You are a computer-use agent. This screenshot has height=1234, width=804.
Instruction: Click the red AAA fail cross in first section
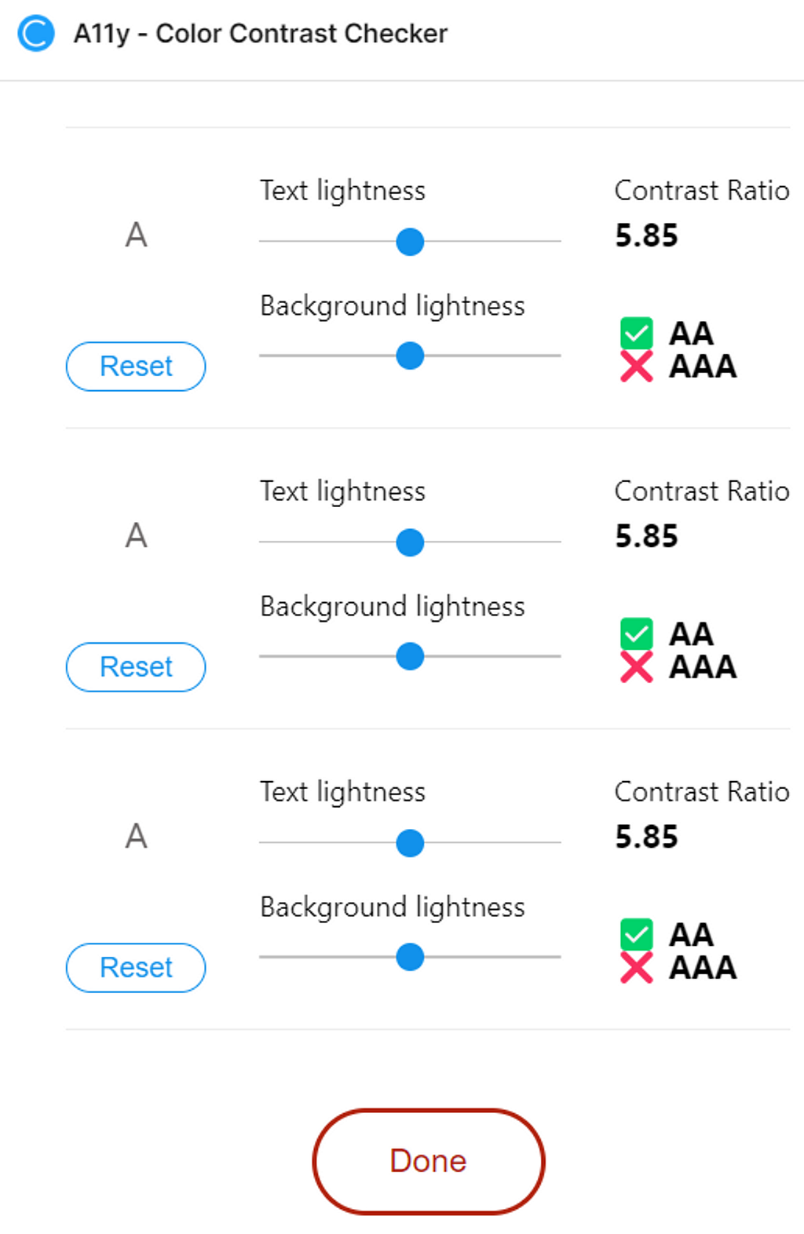click(x=637, y=366)
